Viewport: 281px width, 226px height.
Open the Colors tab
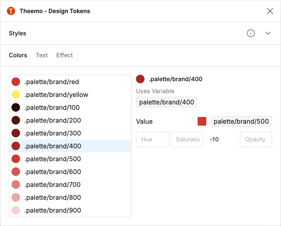[18, 55]
